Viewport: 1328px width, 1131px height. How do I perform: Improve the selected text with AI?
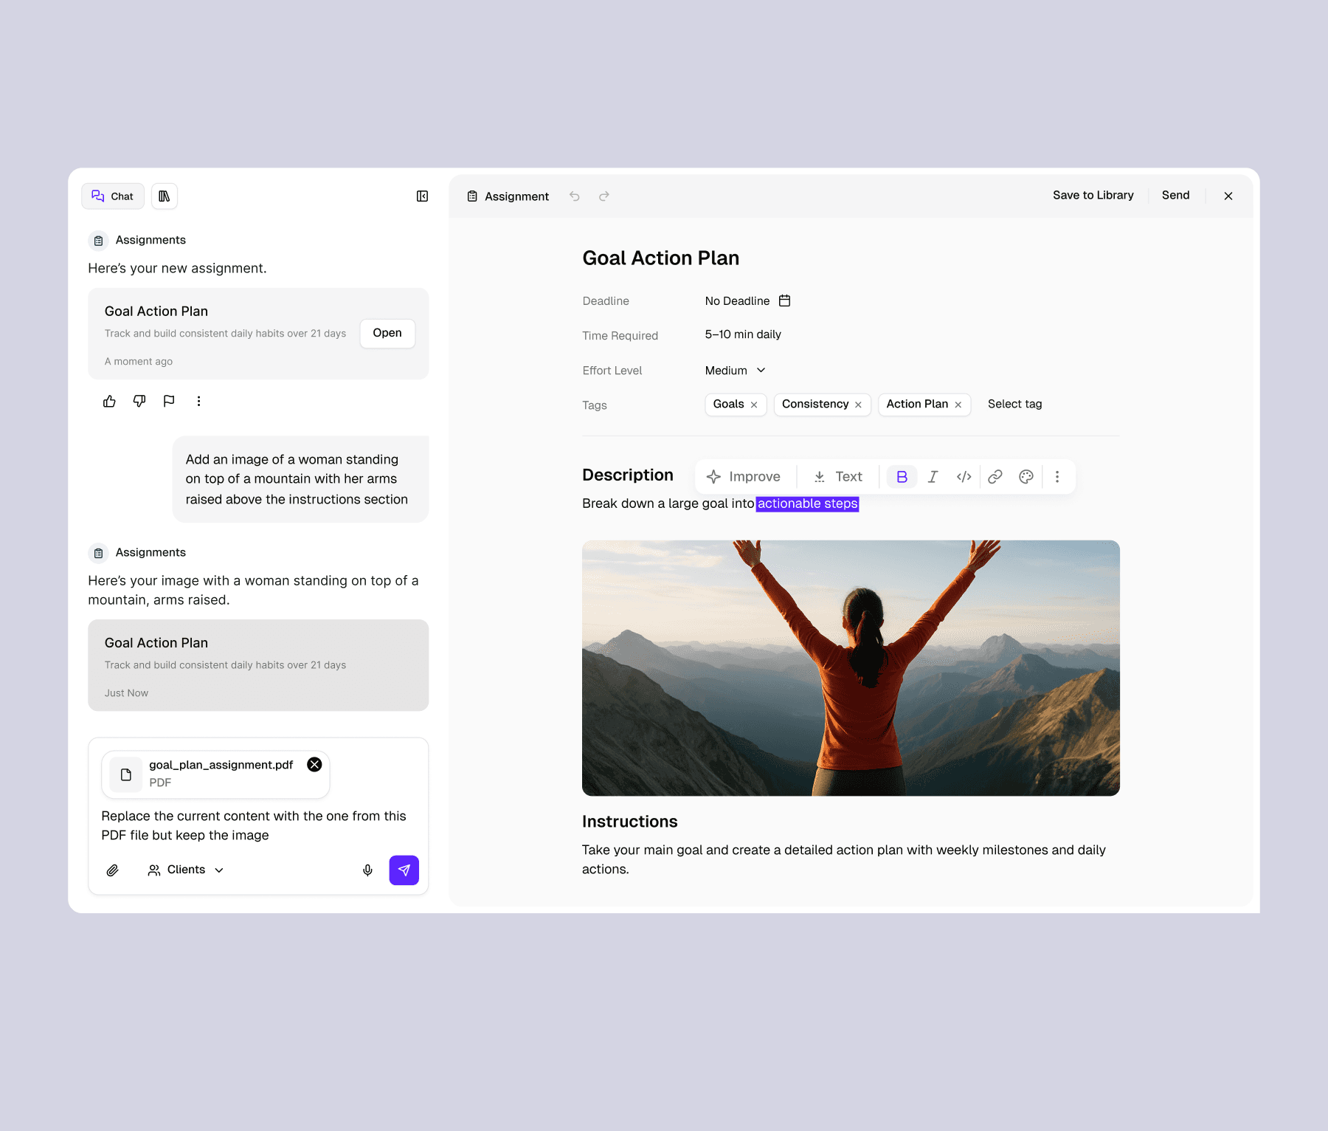point(744,477)
